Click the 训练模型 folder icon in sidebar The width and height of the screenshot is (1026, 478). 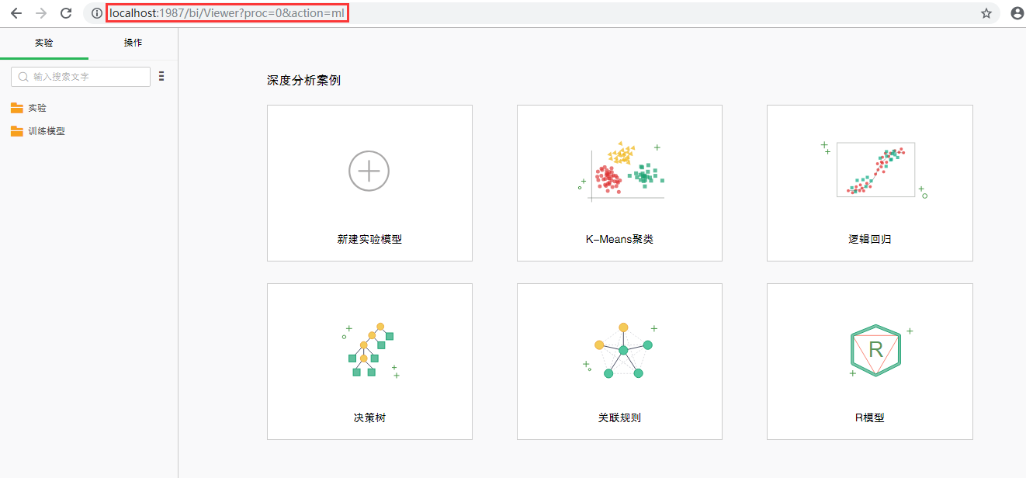coord(16,130)
